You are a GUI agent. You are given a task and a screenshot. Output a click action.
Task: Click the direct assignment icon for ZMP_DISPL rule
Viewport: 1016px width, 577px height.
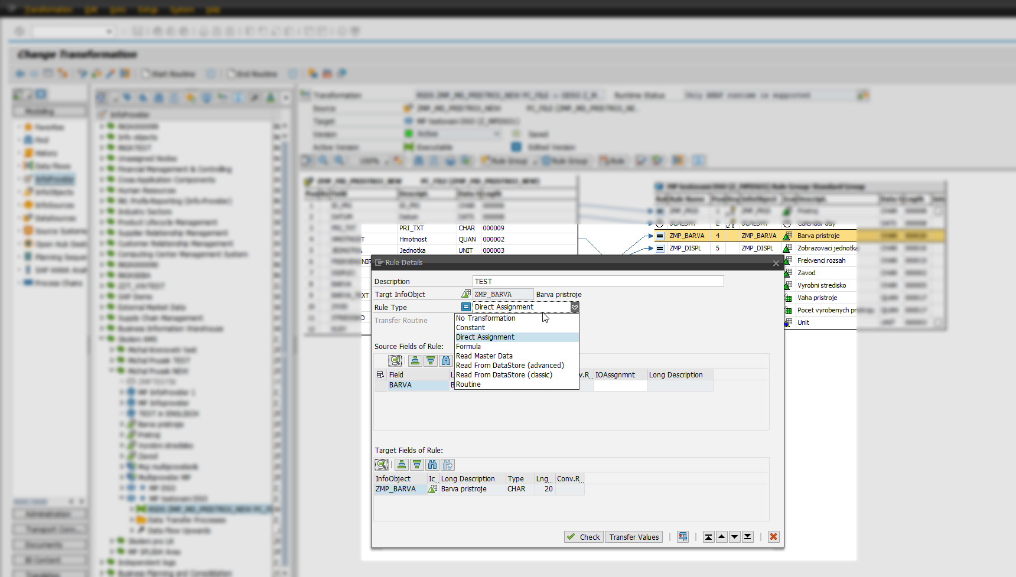pos(660,249)
